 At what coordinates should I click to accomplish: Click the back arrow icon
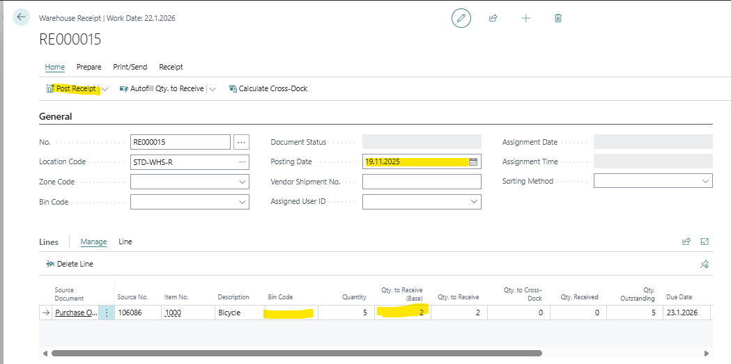point(21,17)
